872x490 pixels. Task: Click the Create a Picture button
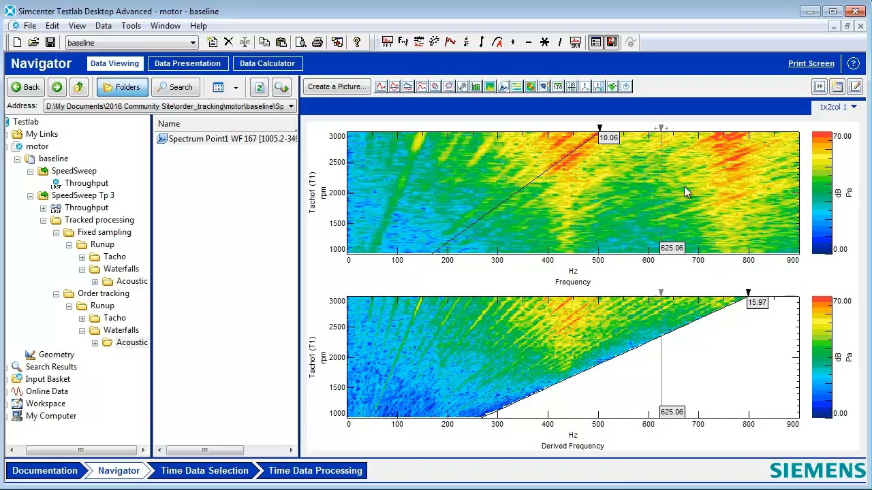point(337,86)
